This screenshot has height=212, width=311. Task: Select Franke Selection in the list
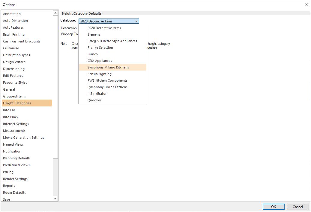click(113, 48)
